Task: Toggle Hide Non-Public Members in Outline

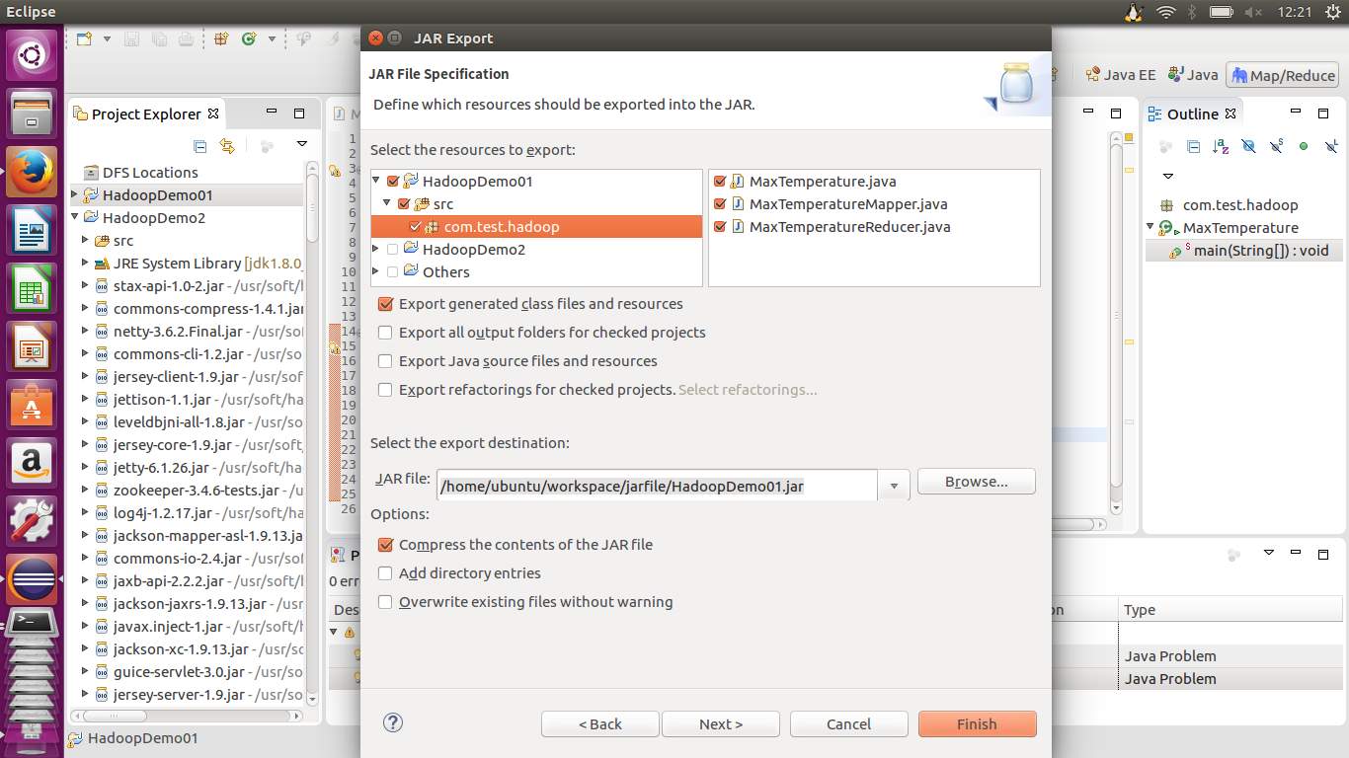Action: 1304,146
